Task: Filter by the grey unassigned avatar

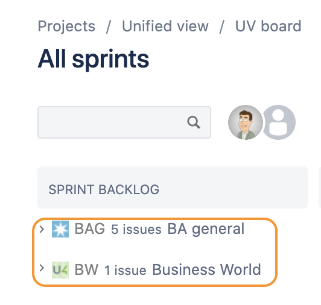Action: 280,122
